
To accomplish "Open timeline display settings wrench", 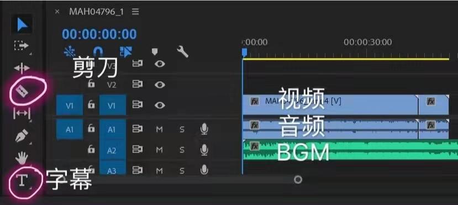I will coord(182,52).
